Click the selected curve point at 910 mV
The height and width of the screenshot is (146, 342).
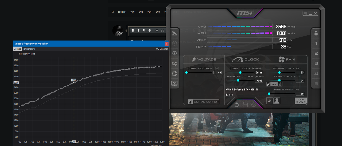[74, 83]
